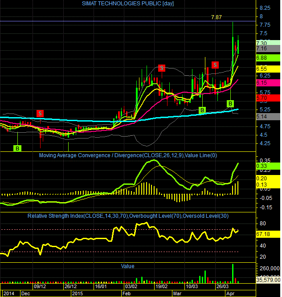
Task: Select the 10/03 date label
Action: 192,286
